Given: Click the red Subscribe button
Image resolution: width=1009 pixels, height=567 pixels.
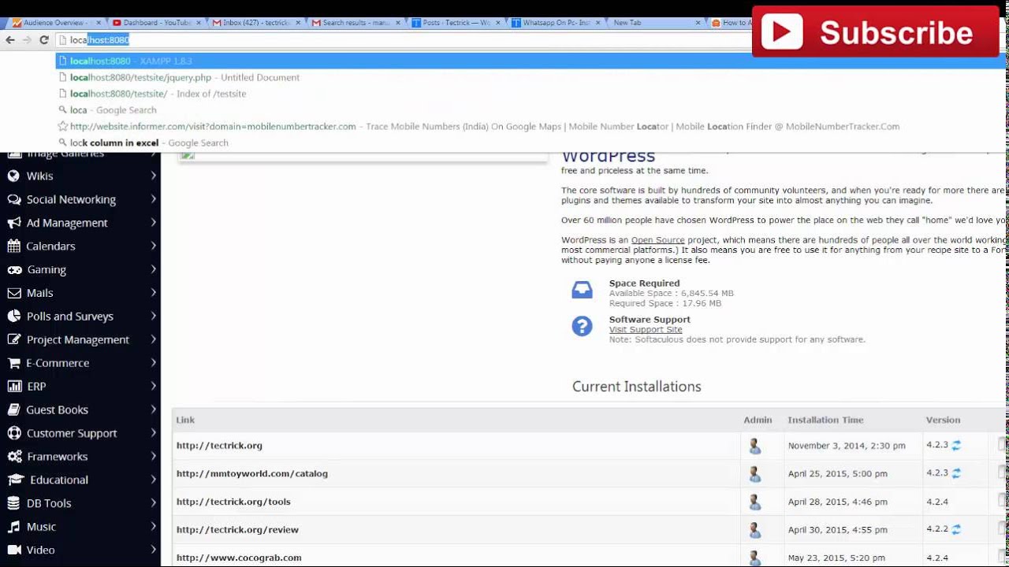Looking at the screenshot, I should click(875, 32).
